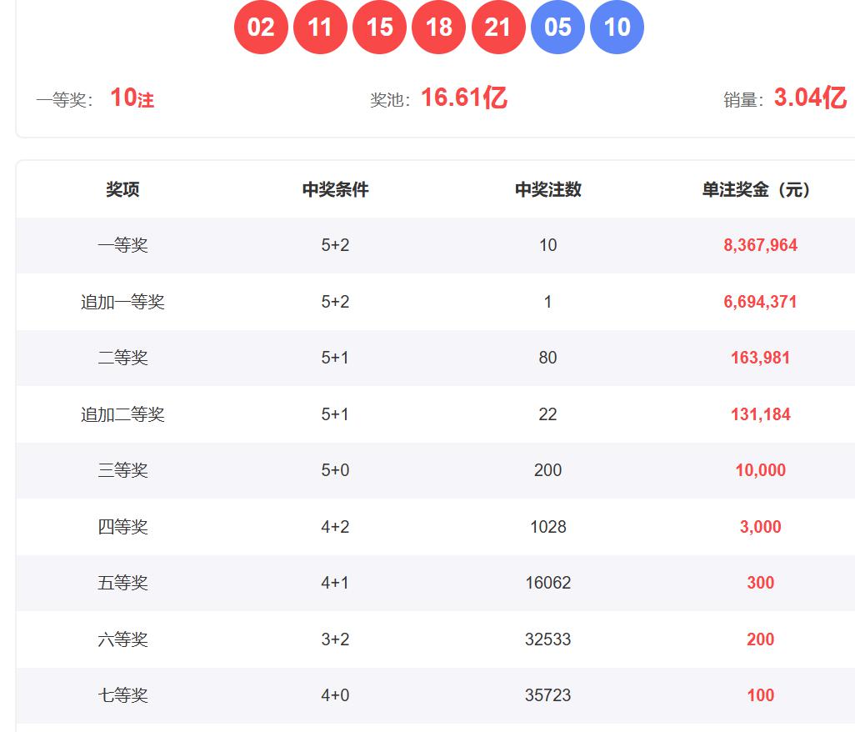Click the 3.04亿 sales figure
The width and height of the screenshot is (855, 732).
809,98
